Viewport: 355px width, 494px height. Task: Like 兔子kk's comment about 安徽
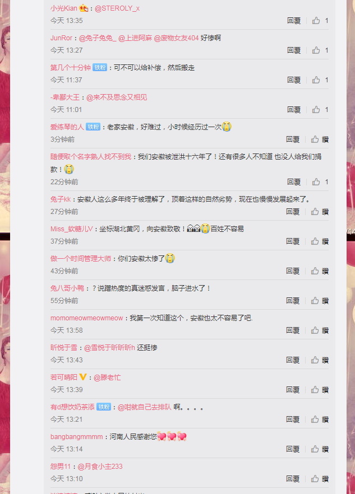tap(315, 212)
